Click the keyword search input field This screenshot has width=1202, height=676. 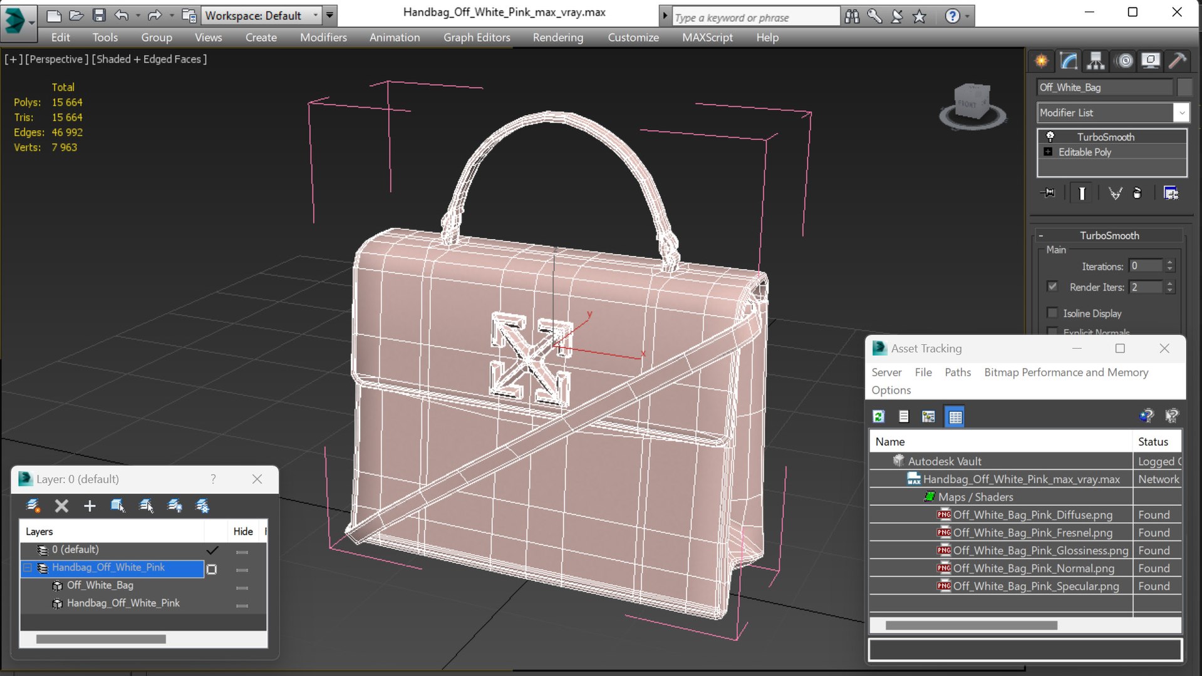755,17
